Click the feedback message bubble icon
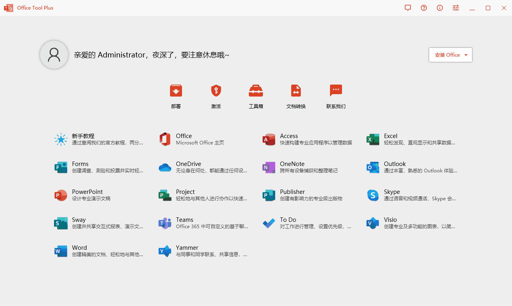This screenshot has width=512, height=306. click(x=408, y=8)
